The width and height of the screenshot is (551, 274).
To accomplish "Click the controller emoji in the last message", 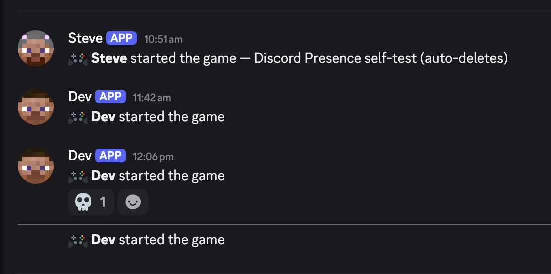I will (78, 241).
